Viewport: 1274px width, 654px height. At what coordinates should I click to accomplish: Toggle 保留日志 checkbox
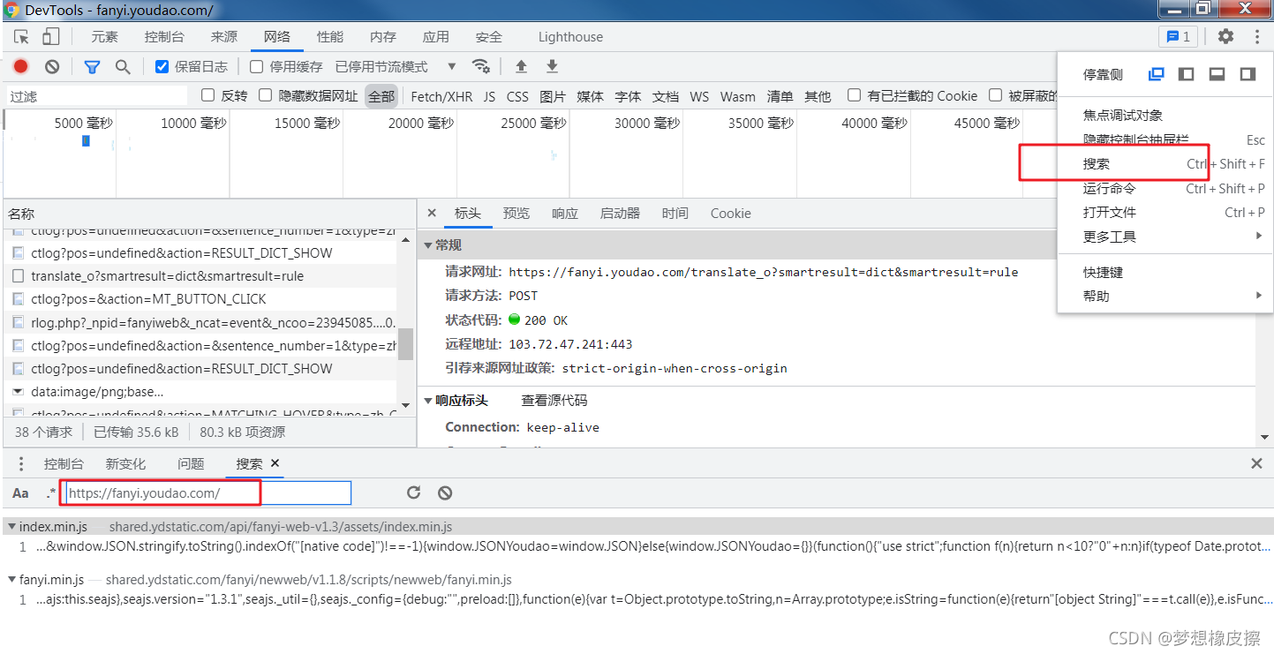pyautogui.click(x=162, y=66)
